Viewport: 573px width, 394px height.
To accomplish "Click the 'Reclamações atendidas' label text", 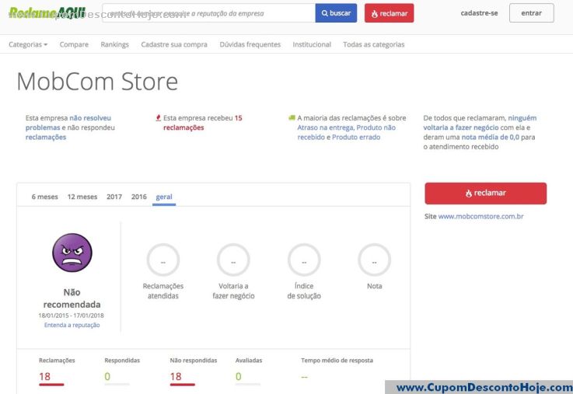I will click(x=163, y=291).
